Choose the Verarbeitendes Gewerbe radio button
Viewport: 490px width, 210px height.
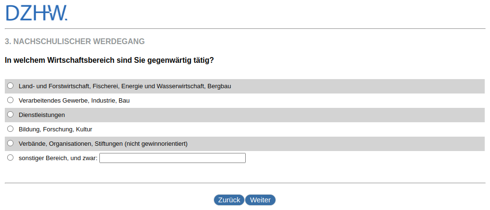tap(11, 100)
